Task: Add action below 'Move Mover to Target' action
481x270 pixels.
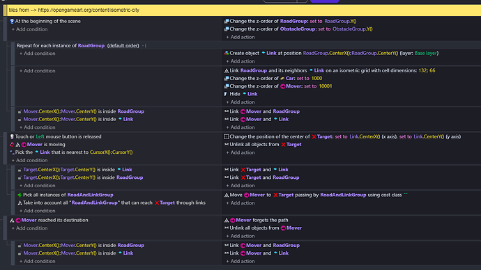Action: tap(240, 203)
